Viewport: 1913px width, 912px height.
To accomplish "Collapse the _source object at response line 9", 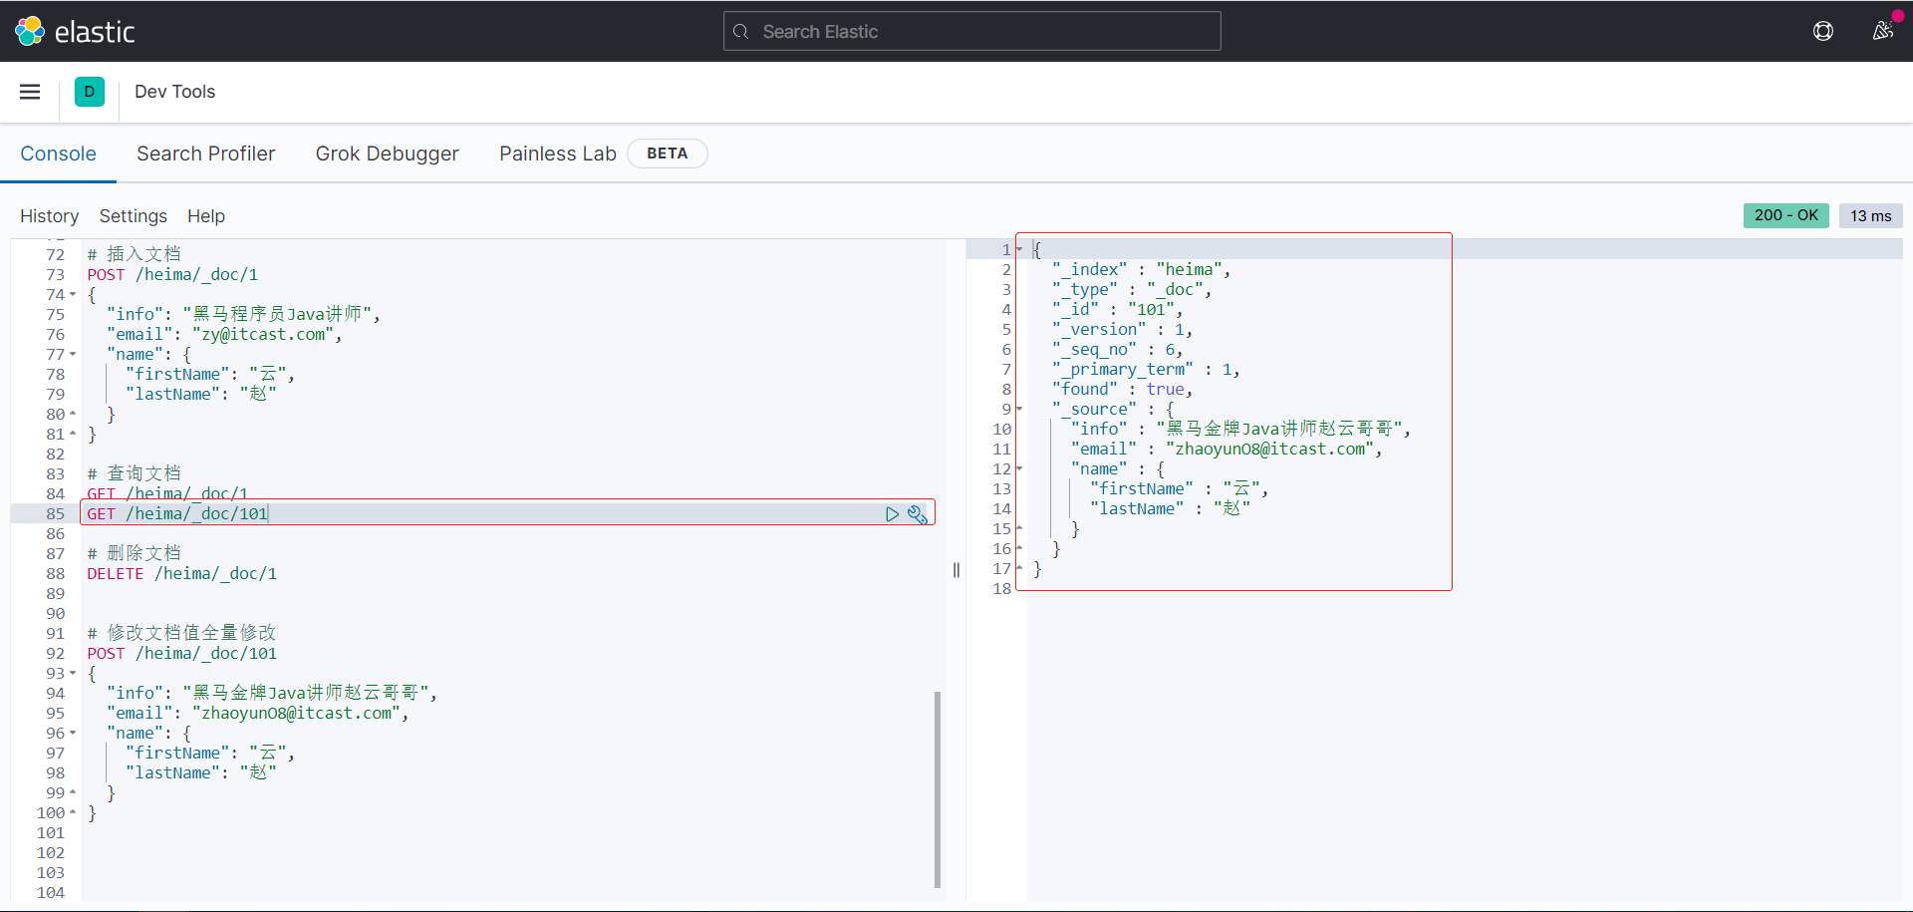I will [1019, 410].
